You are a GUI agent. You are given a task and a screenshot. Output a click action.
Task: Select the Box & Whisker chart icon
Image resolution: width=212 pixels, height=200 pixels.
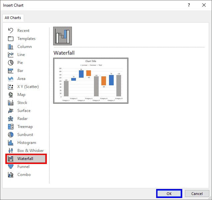coord(11,151)
